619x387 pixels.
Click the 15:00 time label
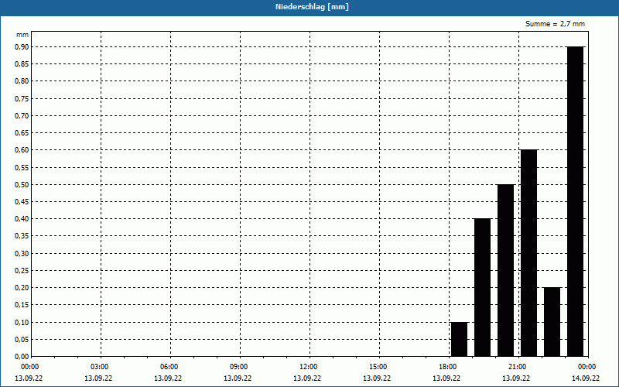point(378,367)
